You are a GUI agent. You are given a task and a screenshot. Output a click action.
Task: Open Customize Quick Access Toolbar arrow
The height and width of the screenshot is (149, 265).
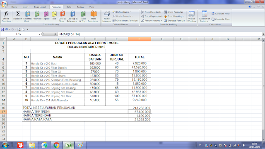pos(28,29)
